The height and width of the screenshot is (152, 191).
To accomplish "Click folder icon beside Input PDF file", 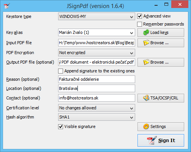I will click(146, 43).
